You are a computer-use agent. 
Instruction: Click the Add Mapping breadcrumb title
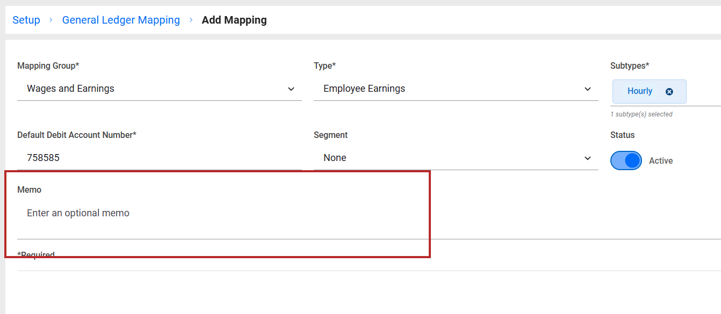(234, 20)
